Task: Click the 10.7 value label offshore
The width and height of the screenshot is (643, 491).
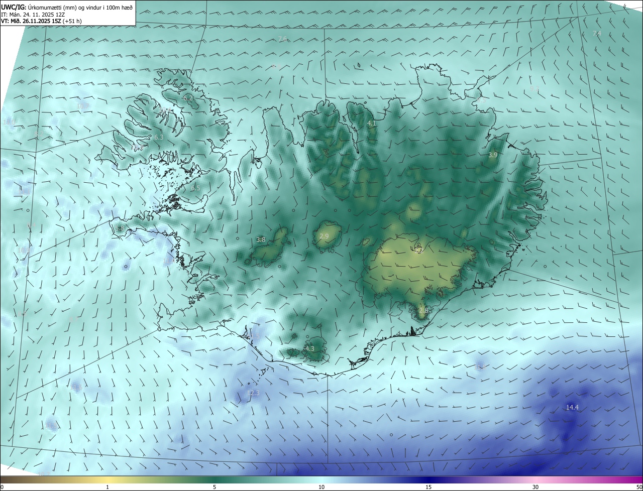Action: (82, 106)
